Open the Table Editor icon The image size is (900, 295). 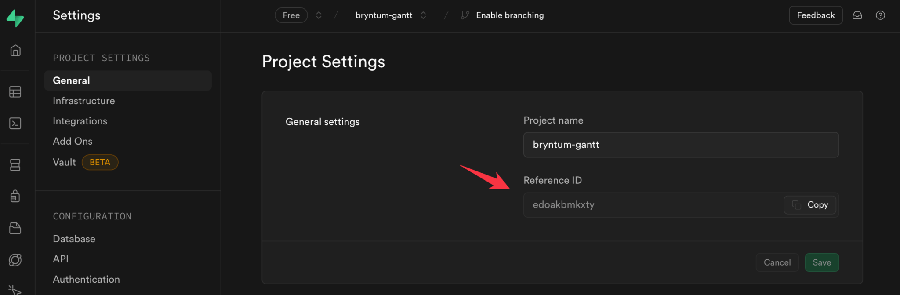tap(15, 92)
